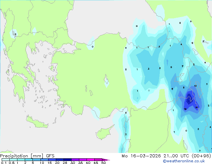This screenshot has height=164, width=212.
Task: Click the 0.1–0.5 mm legend color swatch
Action: 6,160
